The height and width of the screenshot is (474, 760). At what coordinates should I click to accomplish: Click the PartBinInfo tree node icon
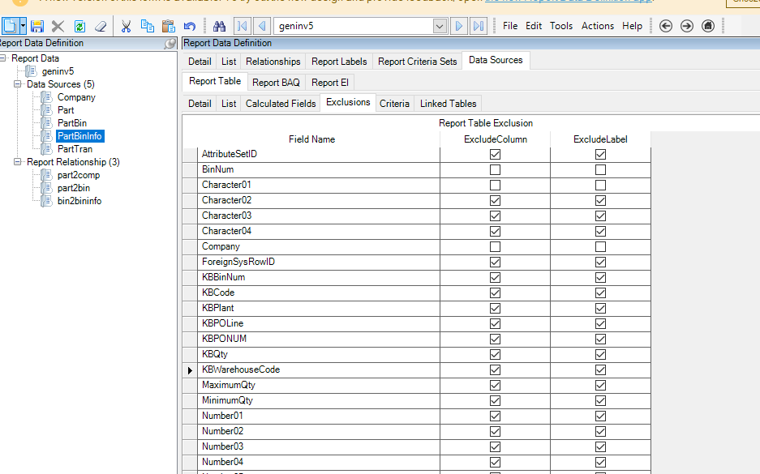(x=46, y=136)
